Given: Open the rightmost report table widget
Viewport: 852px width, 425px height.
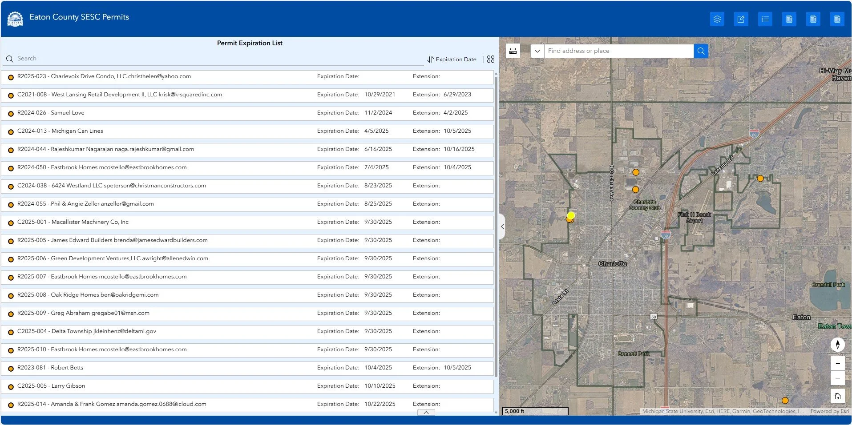Looking at the screenshot, I should [837, 19].
